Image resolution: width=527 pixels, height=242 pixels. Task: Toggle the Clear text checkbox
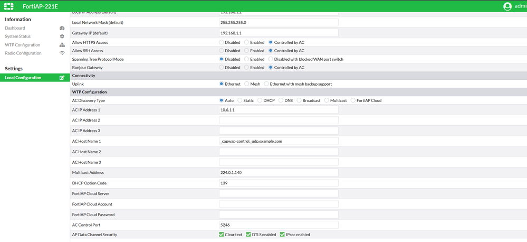click(x=221, y=235)
